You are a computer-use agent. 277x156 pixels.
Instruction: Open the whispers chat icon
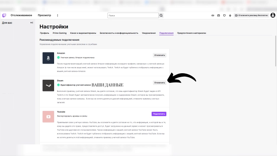224,16
